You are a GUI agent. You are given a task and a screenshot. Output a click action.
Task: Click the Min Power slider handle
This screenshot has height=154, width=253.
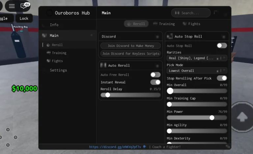coord(212,118)
